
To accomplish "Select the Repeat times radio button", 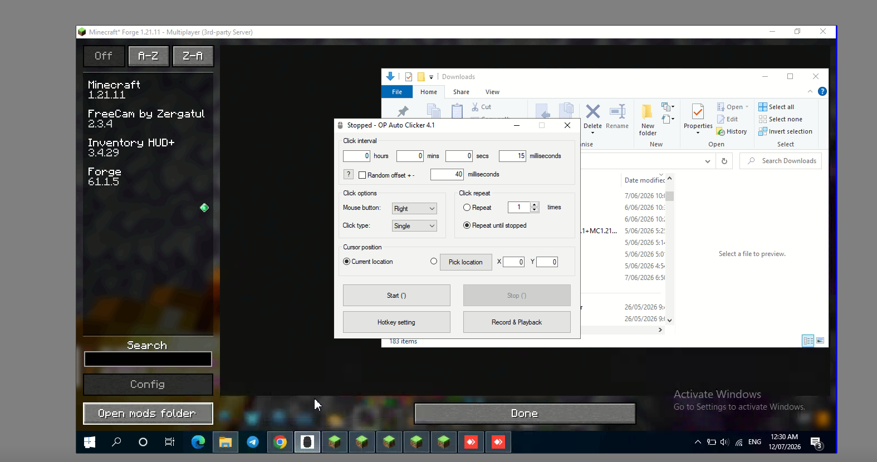I will click(467, 208).
